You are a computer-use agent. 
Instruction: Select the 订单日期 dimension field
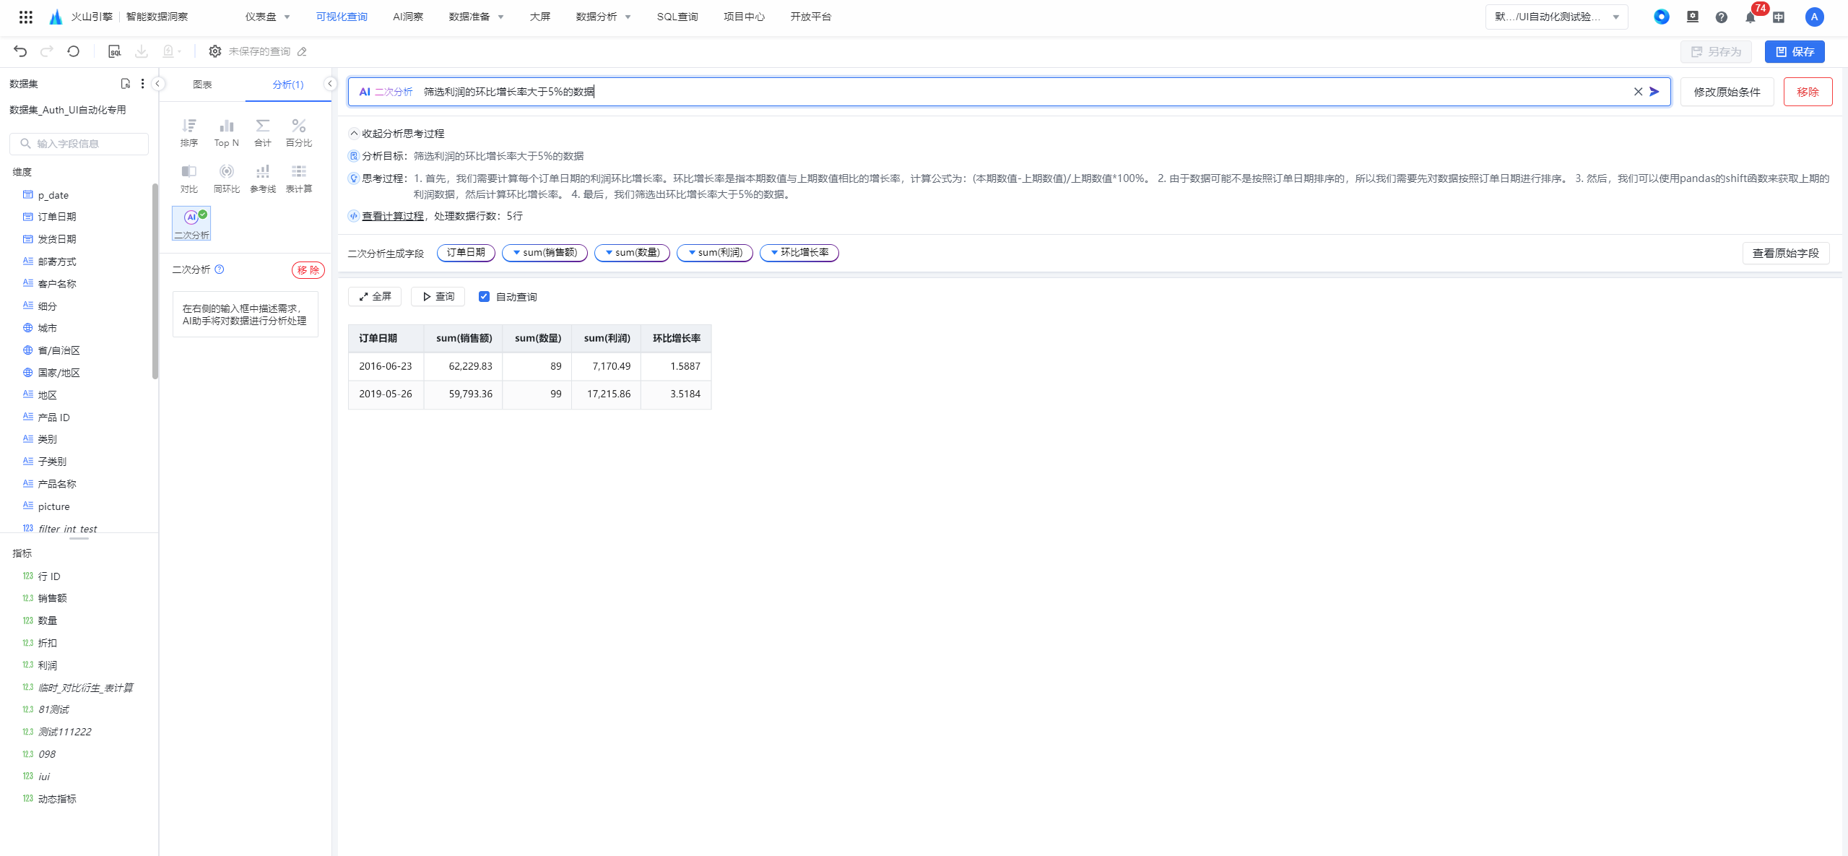click(x=56, y=217)
